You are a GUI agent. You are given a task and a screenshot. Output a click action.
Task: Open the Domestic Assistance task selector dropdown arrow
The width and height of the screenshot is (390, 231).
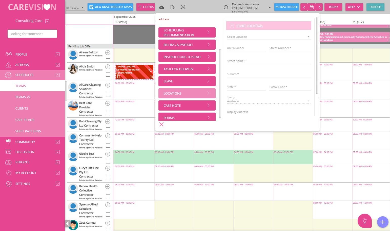coord(270,8)
